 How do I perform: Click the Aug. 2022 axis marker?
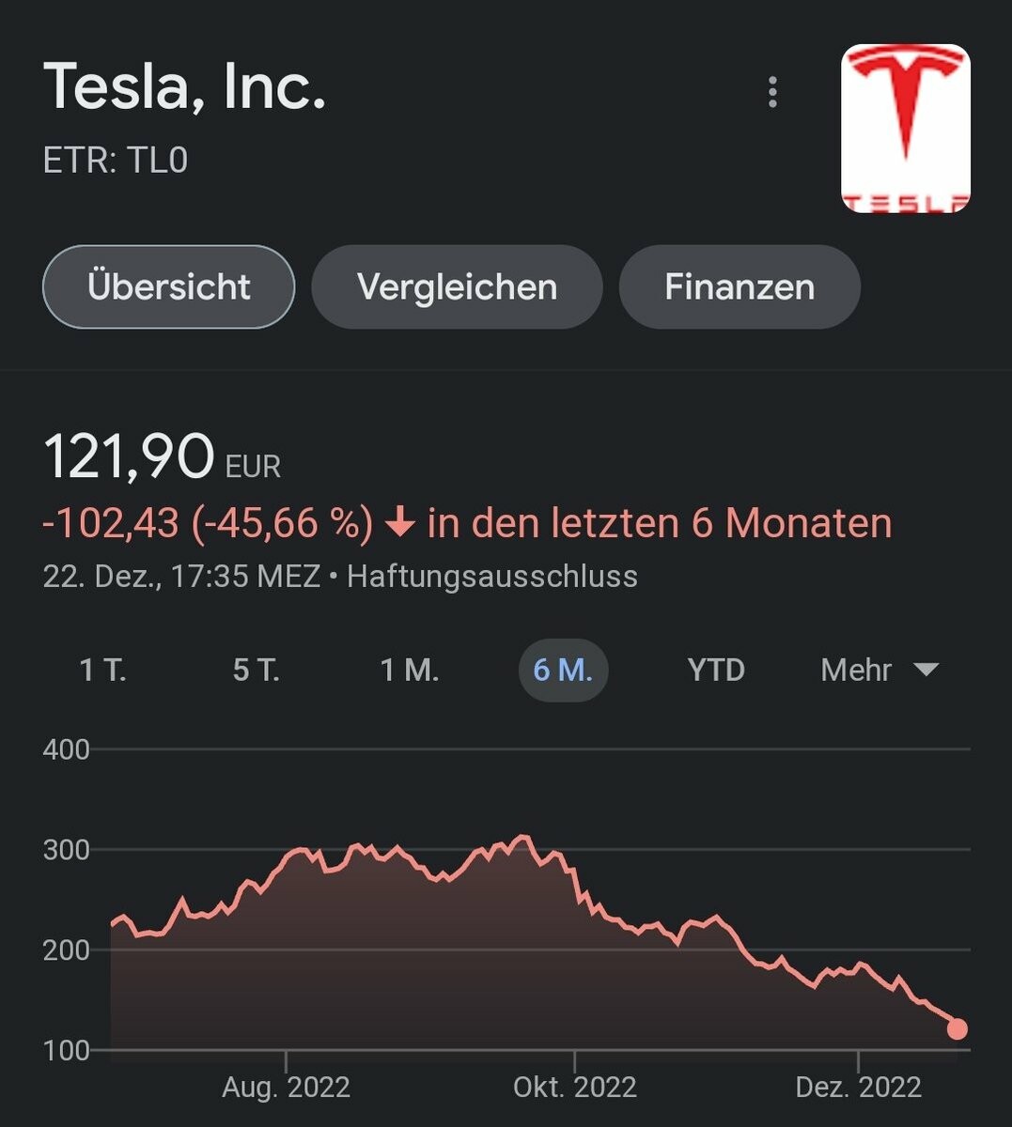(x=286, y=1088)
